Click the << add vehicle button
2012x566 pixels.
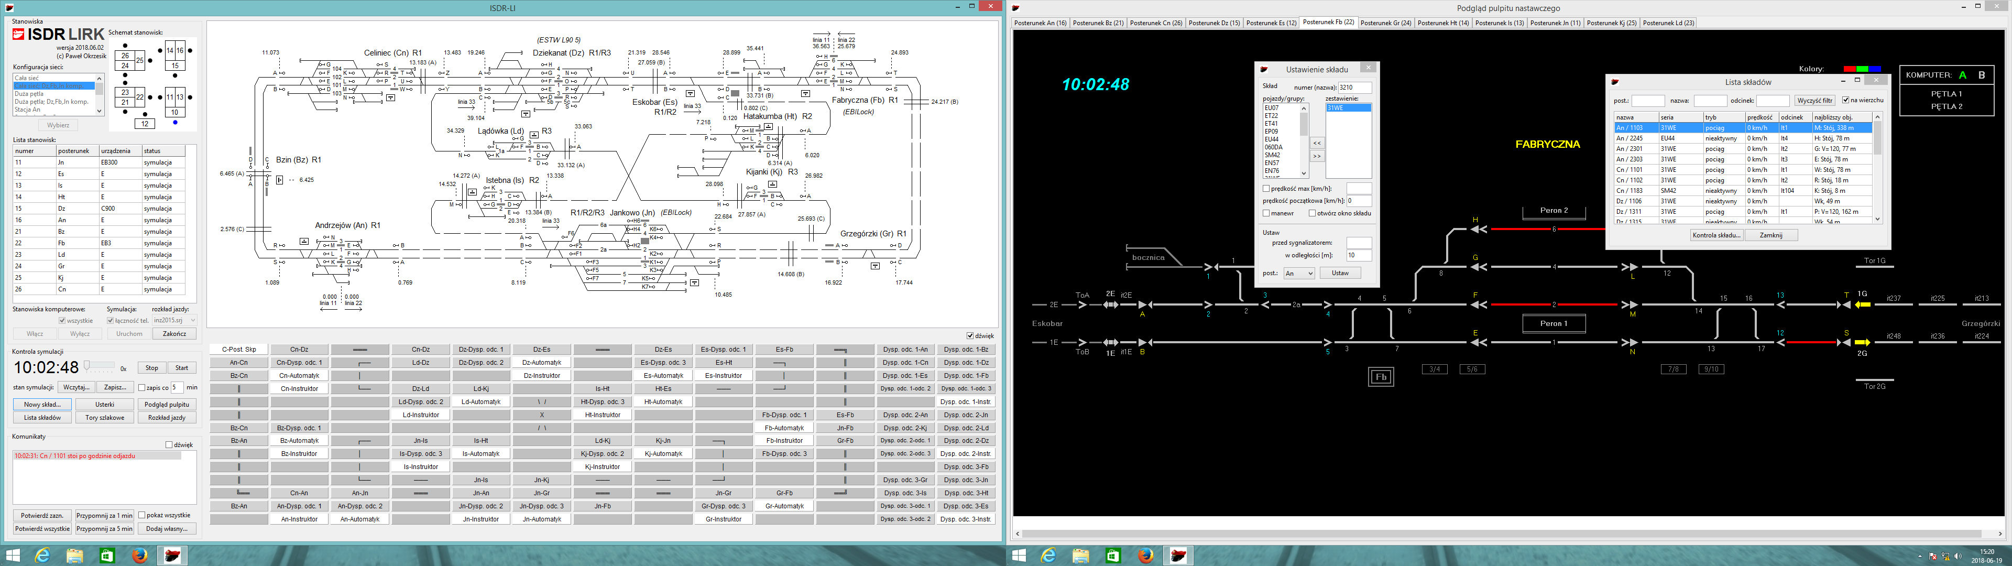(x=1317, y=143)
